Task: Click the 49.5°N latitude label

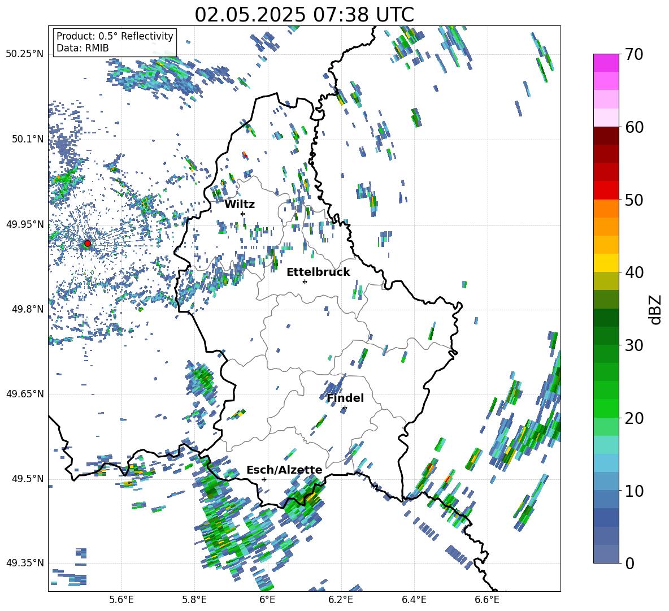Action: tap(28, 479)
